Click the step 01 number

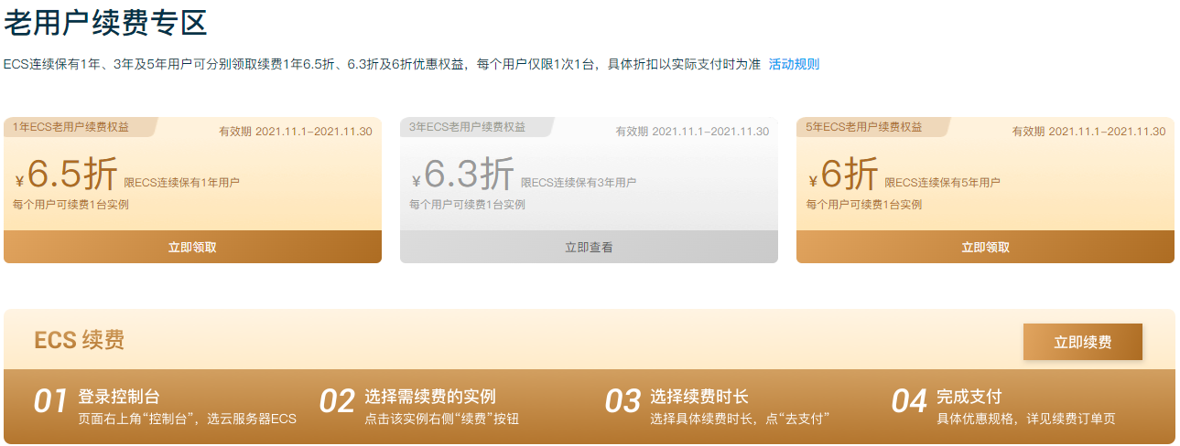coord(51,402)
